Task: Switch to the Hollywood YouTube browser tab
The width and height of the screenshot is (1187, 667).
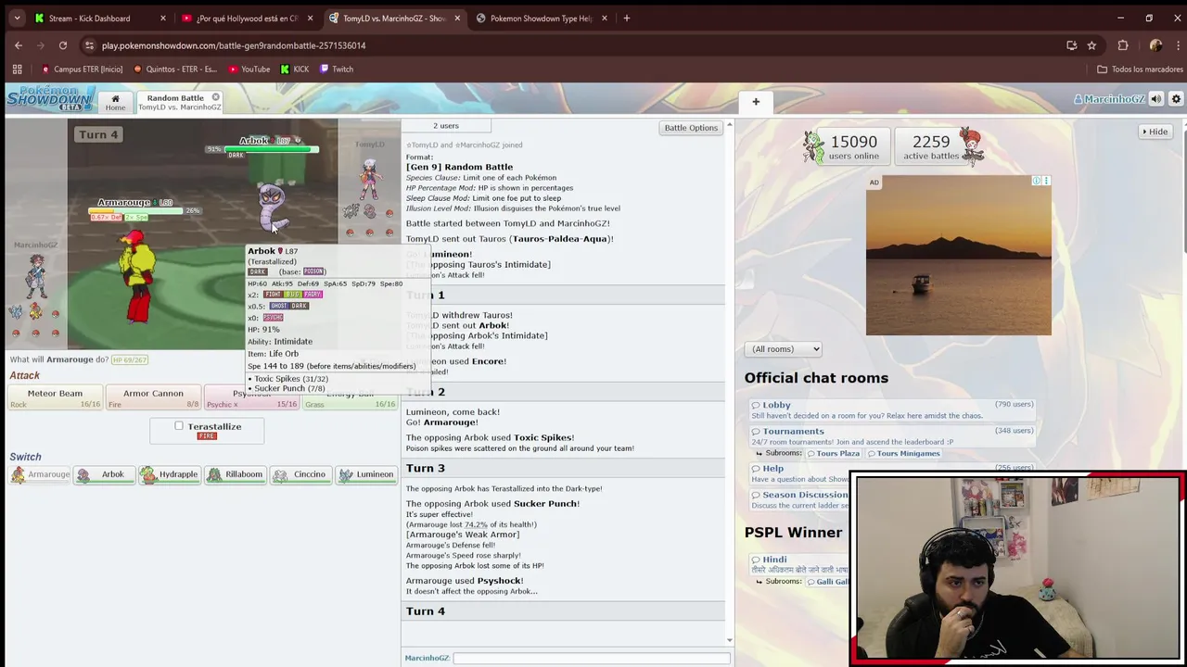Action: (x=246, y=18)
